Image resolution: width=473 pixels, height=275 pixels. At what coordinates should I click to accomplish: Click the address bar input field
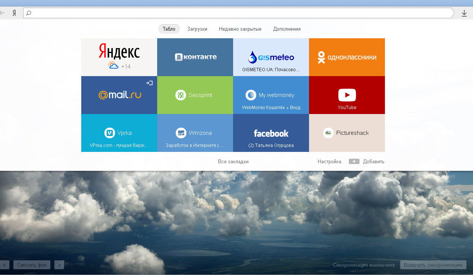[238, 13]
